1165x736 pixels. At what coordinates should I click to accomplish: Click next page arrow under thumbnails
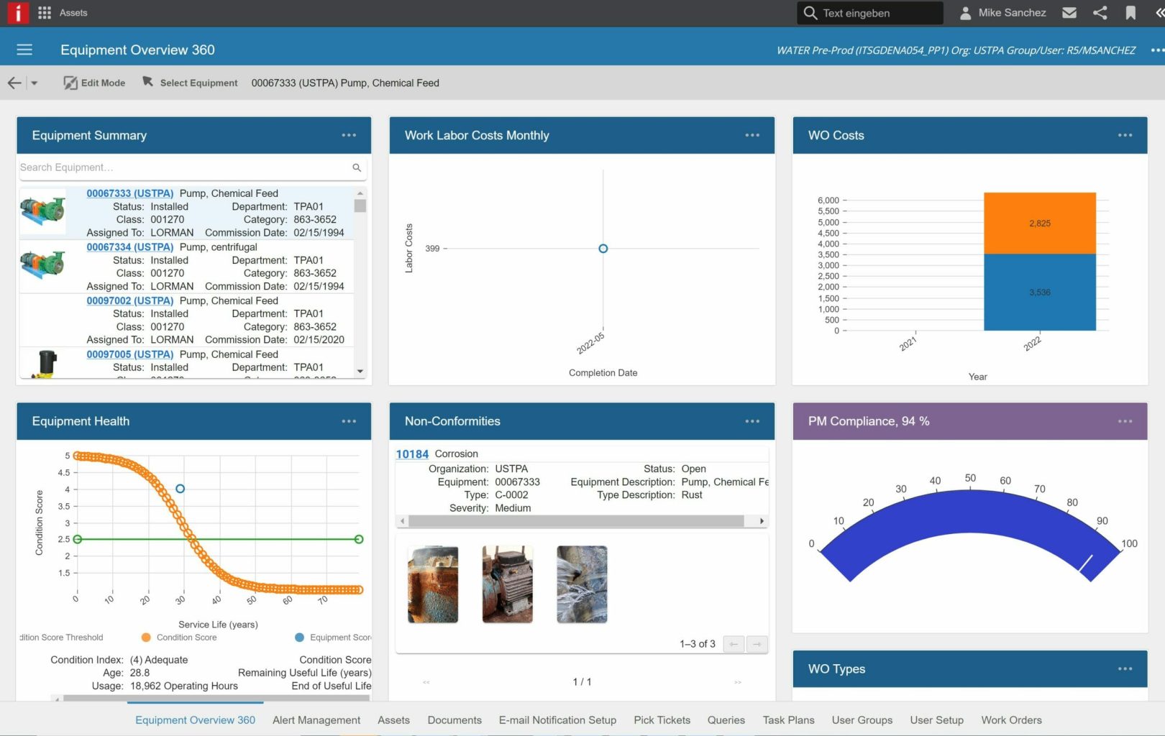(x=757, y=644)
